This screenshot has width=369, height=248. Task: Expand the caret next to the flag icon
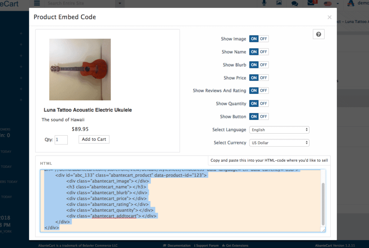[338, 4]
